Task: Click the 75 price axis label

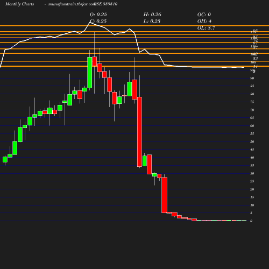Action: (252, 102)
